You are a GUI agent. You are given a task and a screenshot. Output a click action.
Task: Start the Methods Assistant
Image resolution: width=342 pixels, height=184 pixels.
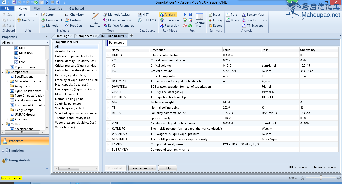(118, 15)
